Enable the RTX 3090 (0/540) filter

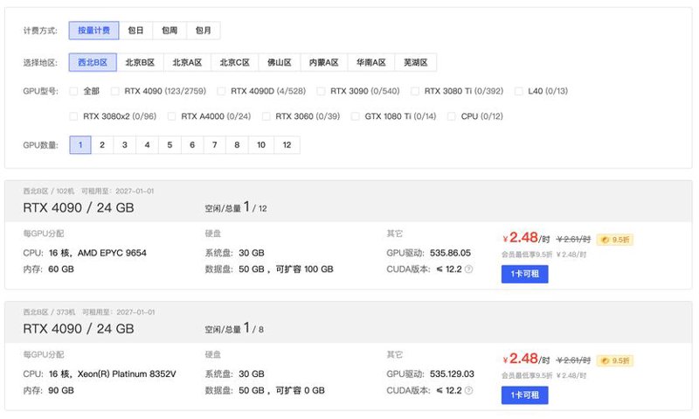(x=321, y=91)
